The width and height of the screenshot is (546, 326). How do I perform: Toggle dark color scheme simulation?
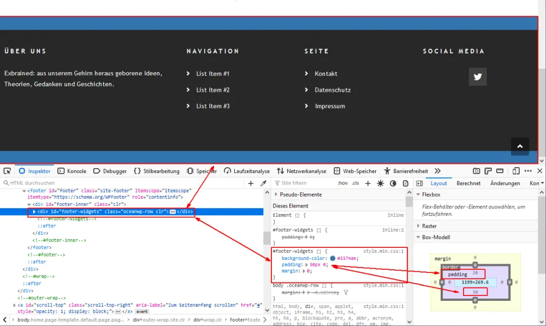(393, 183)
